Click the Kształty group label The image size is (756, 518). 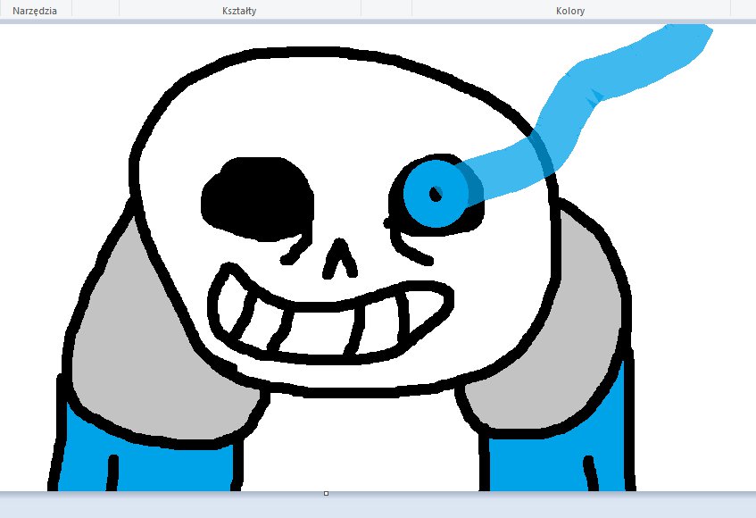[239, 11]
